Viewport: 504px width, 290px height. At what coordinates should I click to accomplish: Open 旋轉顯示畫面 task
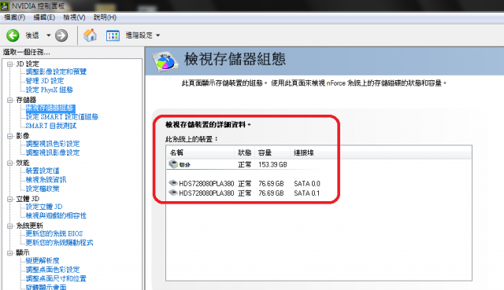[x=46, y=287]
